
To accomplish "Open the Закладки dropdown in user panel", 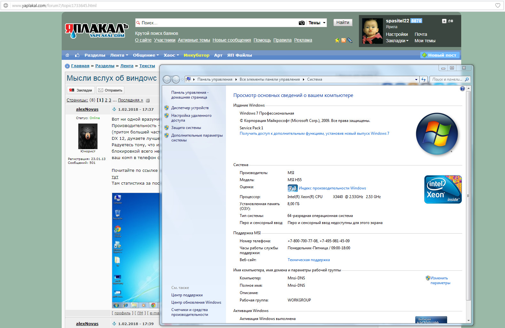I will click(397, 41).
